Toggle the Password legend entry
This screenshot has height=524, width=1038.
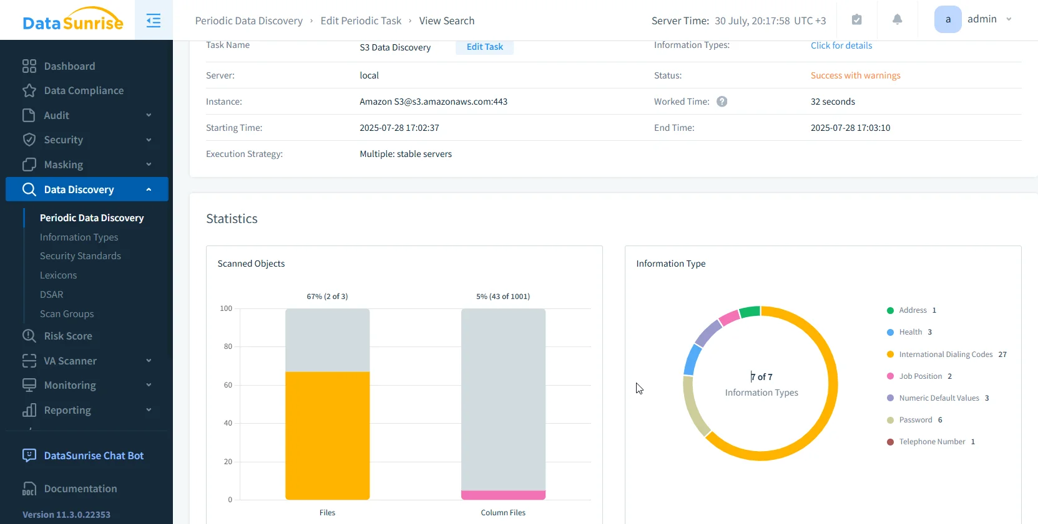(915, 420)
